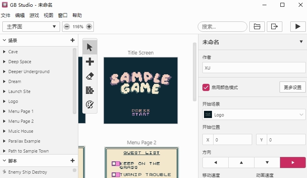The image size is (307, 178).
Task: Add a new script with plus icon
Action: point(73,161)
